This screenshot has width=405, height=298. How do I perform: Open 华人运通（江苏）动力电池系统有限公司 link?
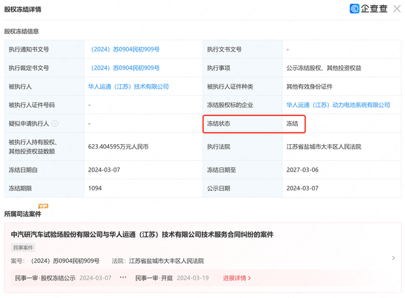(x=338, y=105)
